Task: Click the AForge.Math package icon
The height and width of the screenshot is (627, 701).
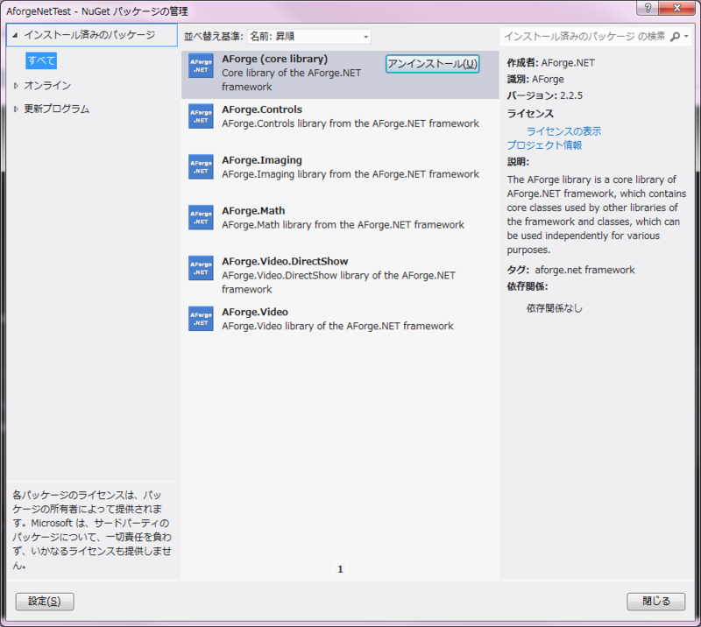Action: (x=201, y=217)
